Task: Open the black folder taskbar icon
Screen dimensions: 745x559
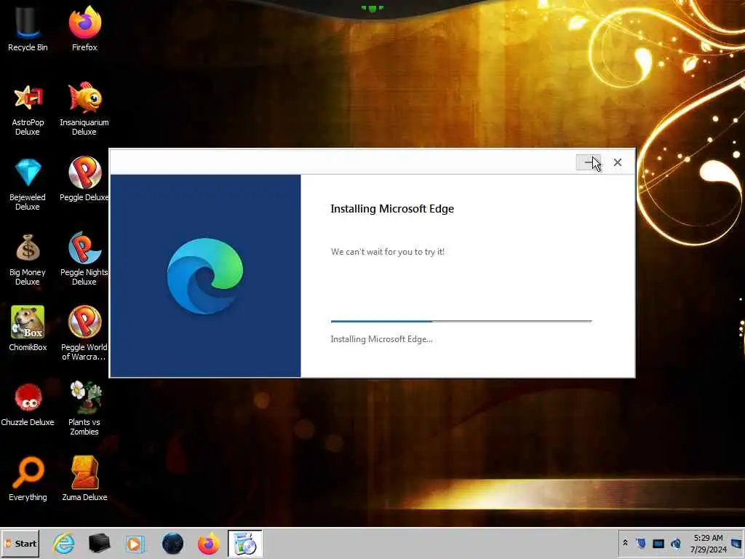Action: coord(99,543)
